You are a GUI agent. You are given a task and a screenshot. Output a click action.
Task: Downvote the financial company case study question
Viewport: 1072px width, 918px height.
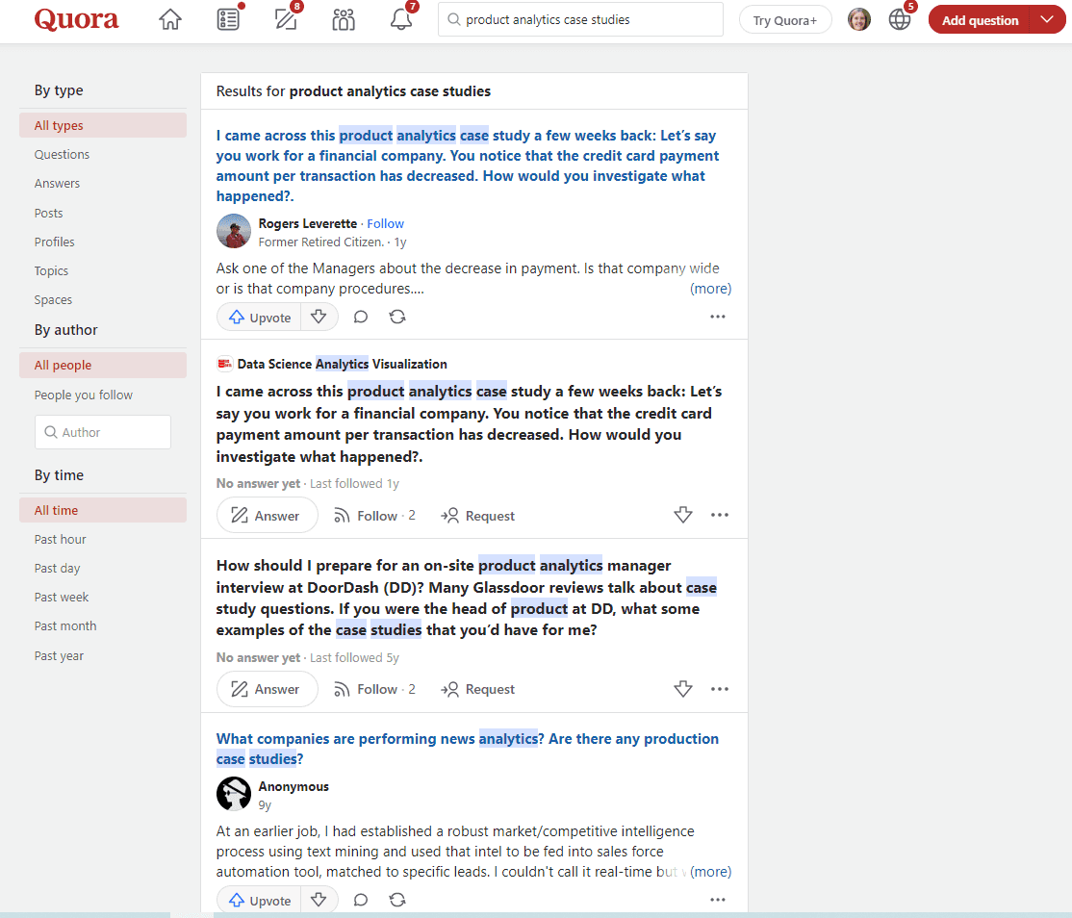click(x=683, y=515)
